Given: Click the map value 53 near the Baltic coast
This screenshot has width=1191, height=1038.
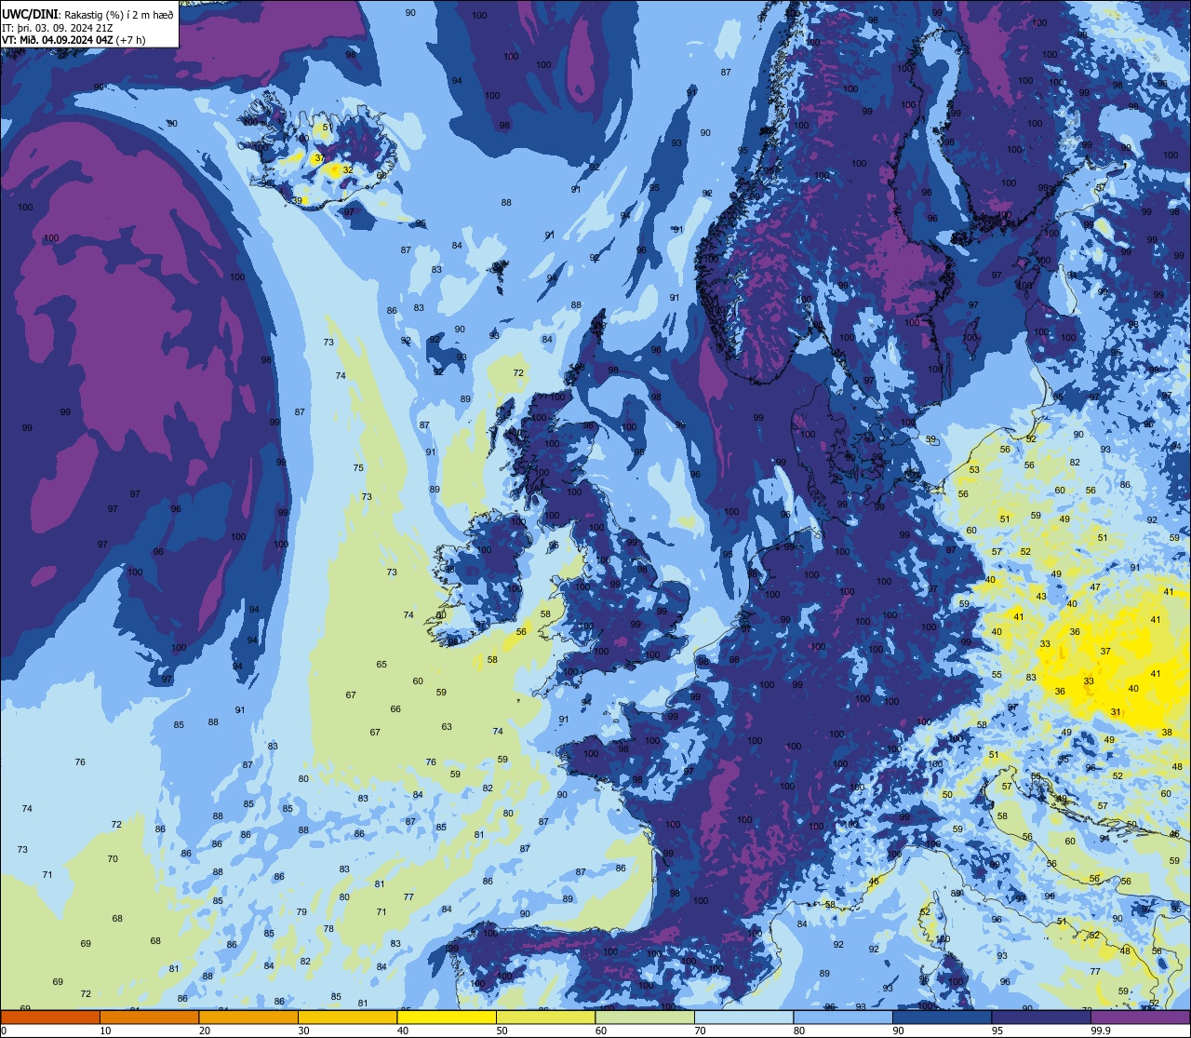Looking at the screenshot, I should click(974, 469).
